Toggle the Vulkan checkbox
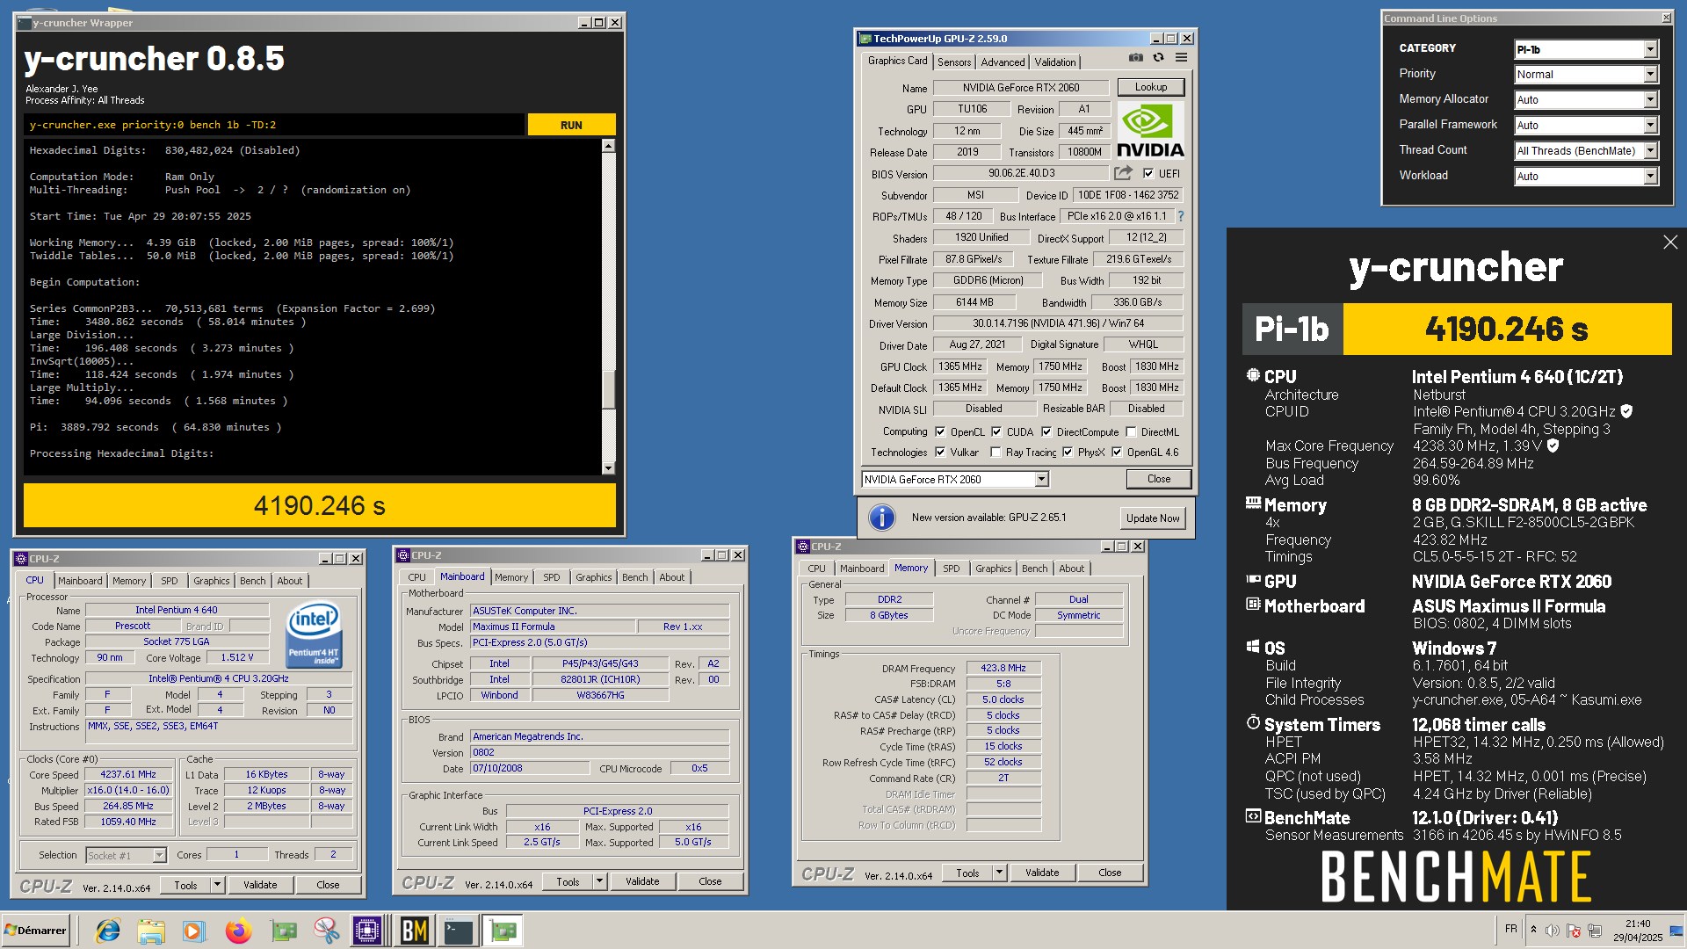Image resolution: width=1687 pixels, height=949 pixels. 940,453
